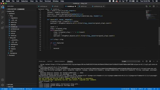Screen dimensions: 160x90
Task: Change end of line sequence LF
Action: click(x=145, y=89)
